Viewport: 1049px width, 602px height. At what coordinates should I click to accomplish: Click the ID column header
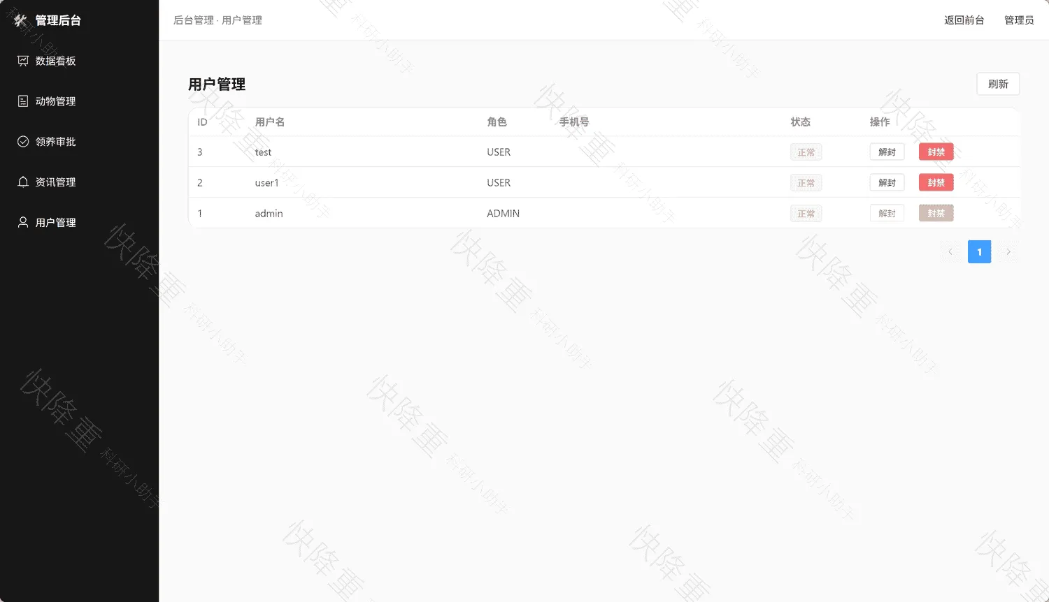point(202,122)
